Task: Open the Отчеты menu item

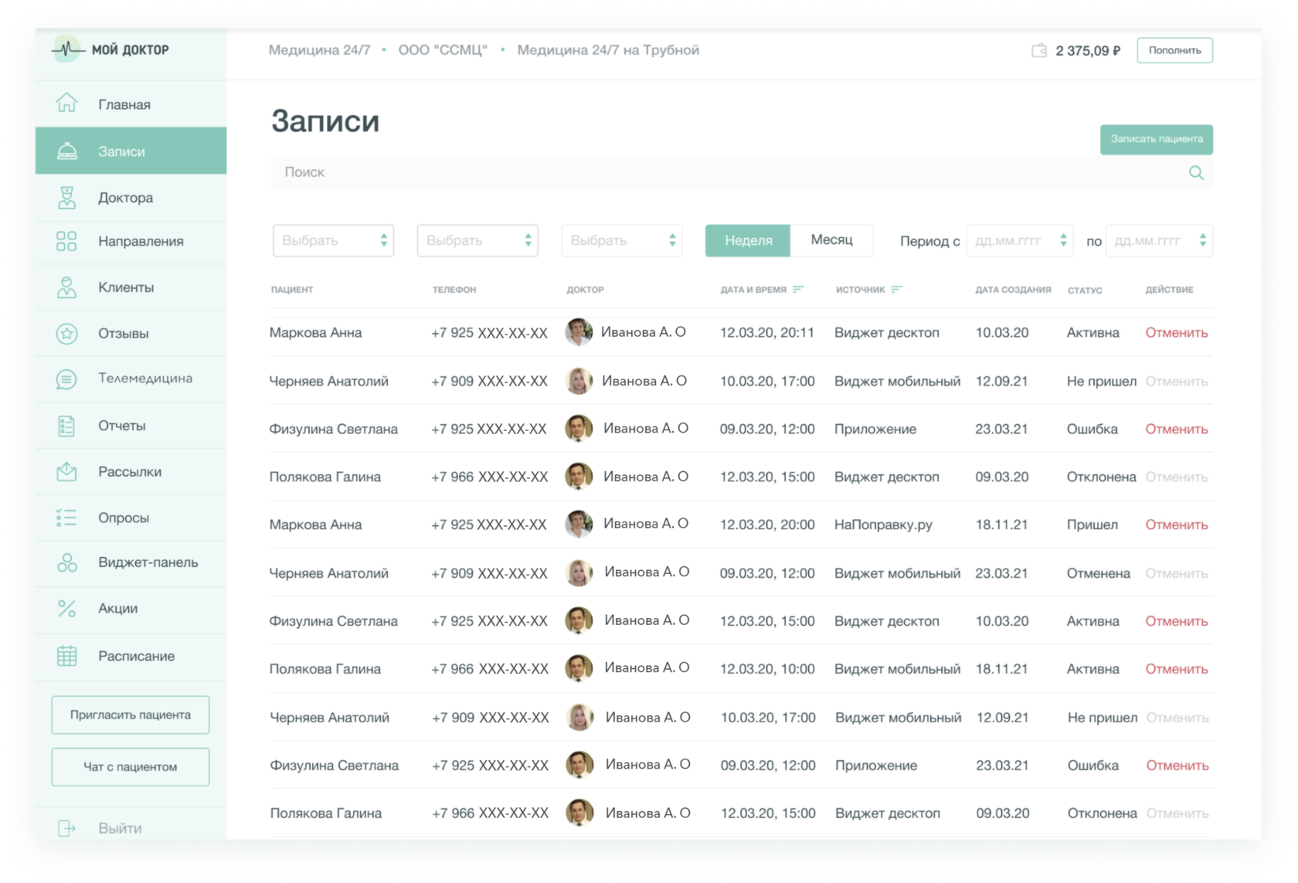Action: tap(122, 426)
